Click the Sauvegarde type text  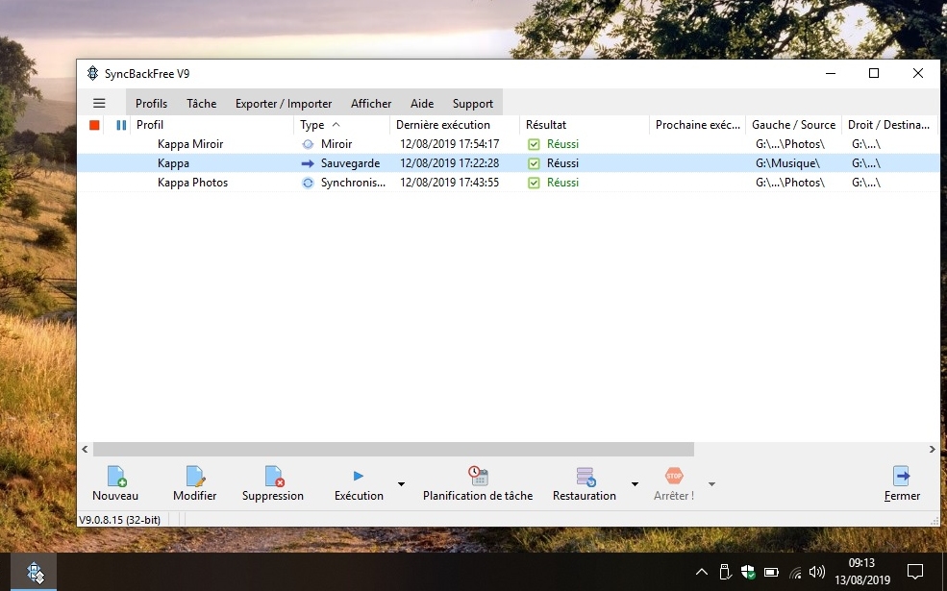pos(350,163)
